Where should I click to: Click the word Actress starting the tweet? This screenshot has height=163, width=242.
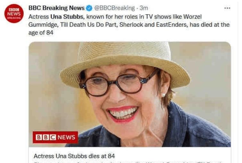[x=38, y=17]
